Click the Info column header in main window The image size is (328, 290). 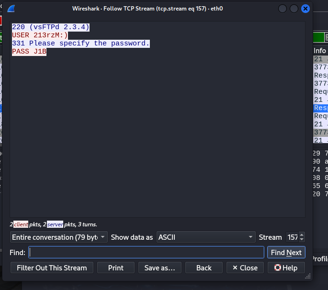coord(320,51)
